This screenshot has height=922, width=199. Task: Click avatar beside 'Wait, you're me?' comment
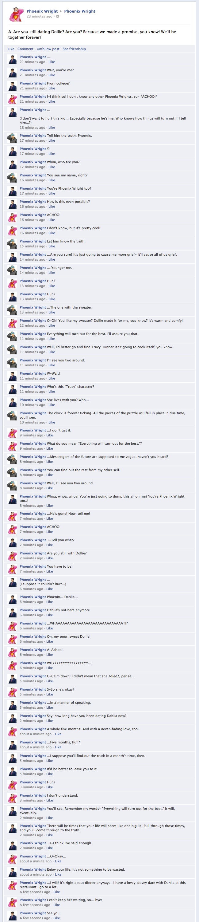[x=13, y=73]
